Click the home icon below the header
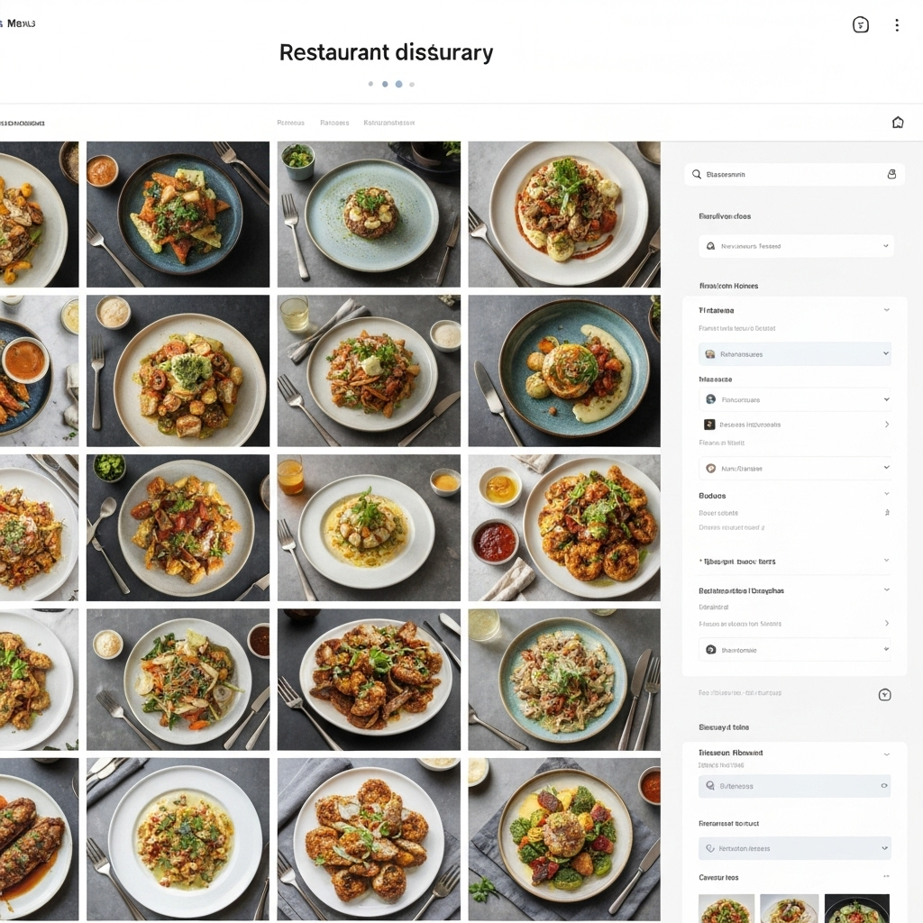This screenshot has height=923, width=923. 898,123
